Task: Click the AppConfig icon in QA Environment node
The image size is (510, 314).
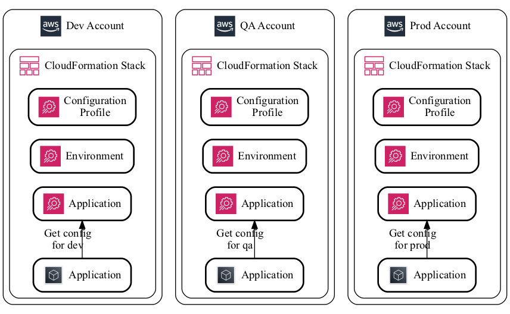Action: coord(223,156)
